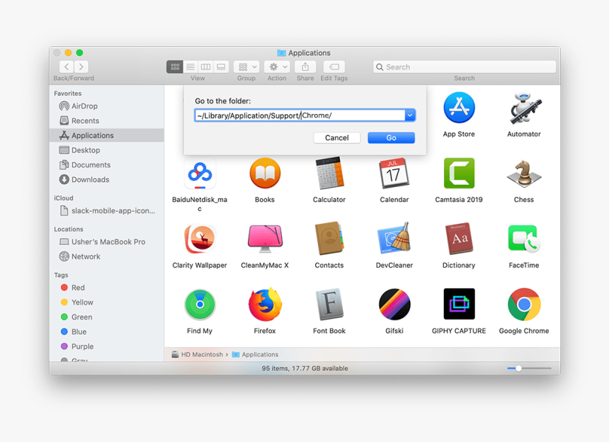This screenshot has width=609, height=442.
Task: Select the Google Chrome icon
Action: pyautogui.click(x=524, y=304)
